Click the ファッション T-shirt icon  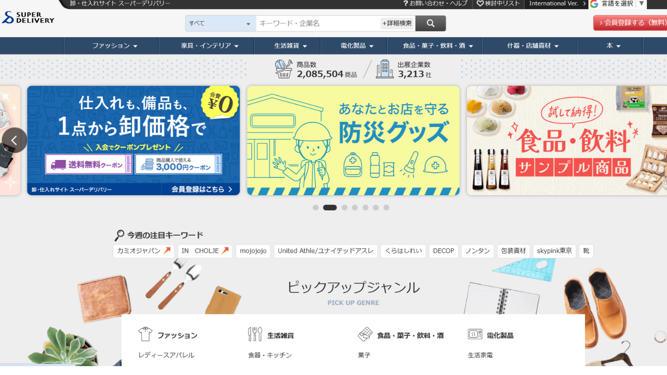click(145, 334)
